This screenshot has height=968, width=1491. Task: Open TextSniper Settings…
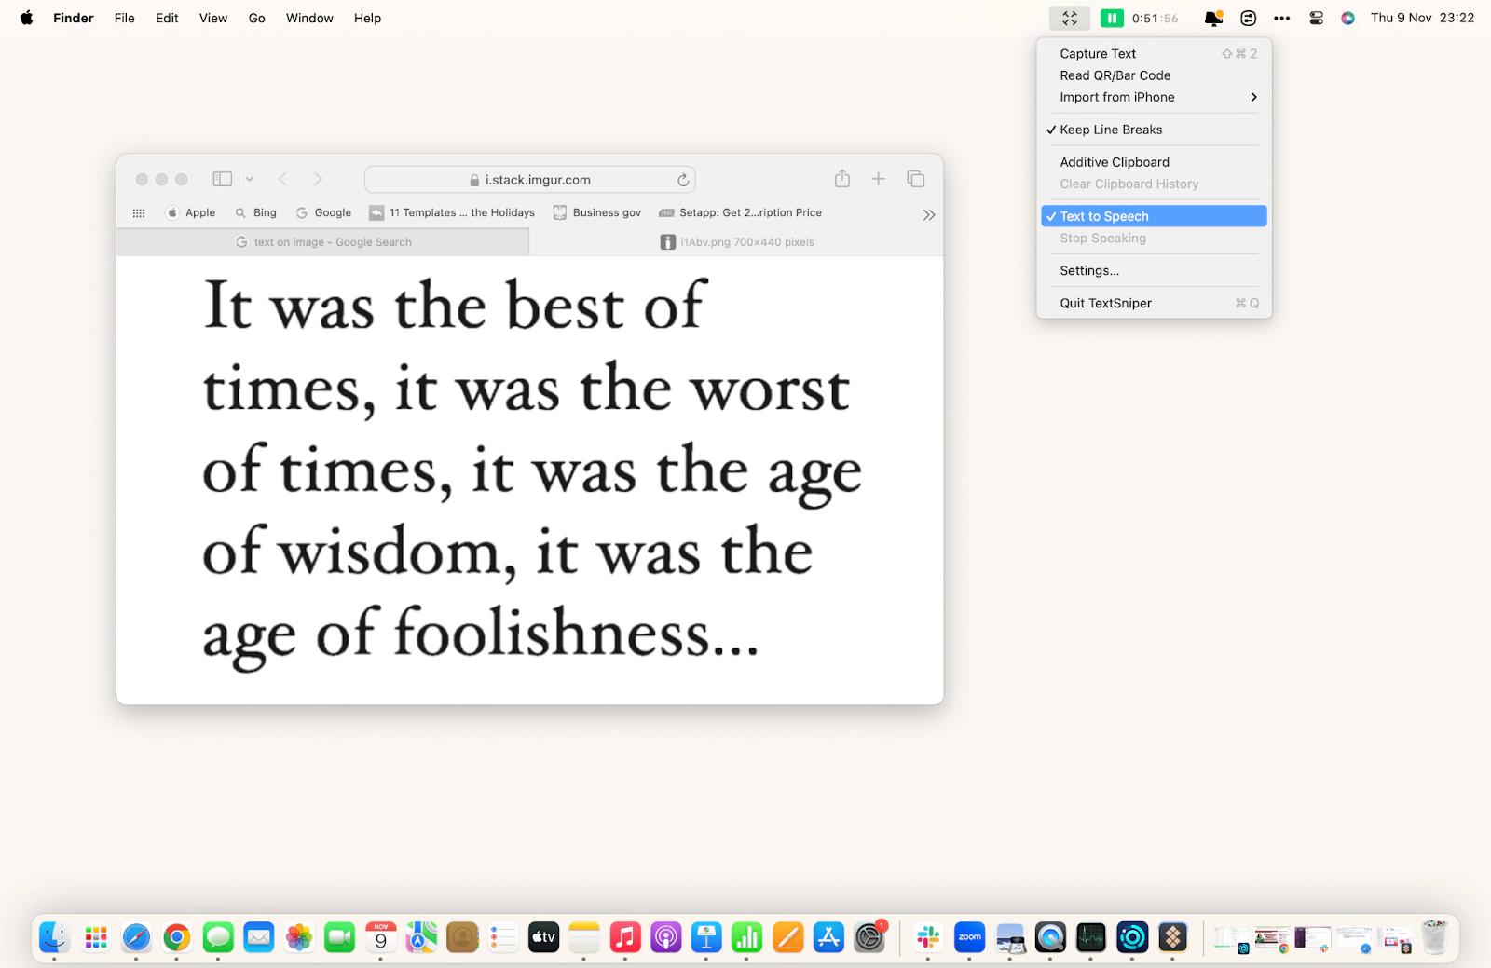click(1154, 271)
